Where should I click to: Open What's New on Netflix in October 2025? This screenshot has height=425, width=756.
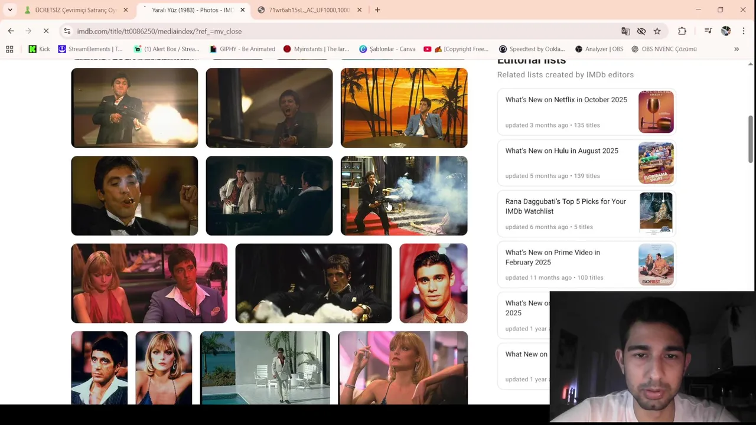click(x=566, y=100)
